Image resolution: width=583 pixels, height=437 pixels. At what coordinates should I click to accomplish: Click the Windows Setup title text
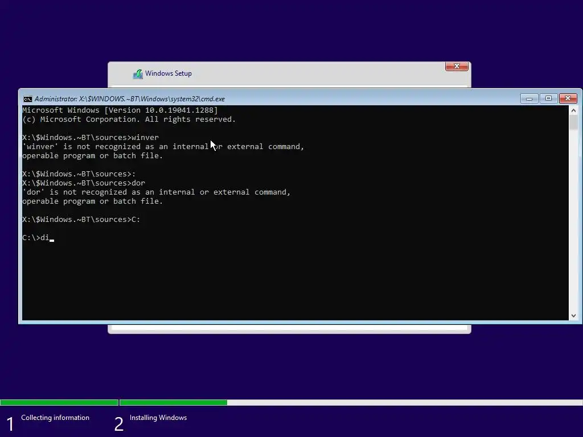coord(169,73)
